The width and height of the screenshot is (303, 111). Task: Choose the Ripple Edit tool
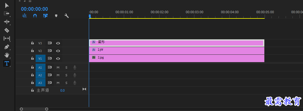[x=7, y=22]
